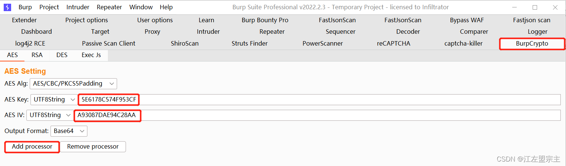This screenshot has width=566, height=166.
Task: Switch to the Repeater tool tab
Action: click(x=272, y=32)
